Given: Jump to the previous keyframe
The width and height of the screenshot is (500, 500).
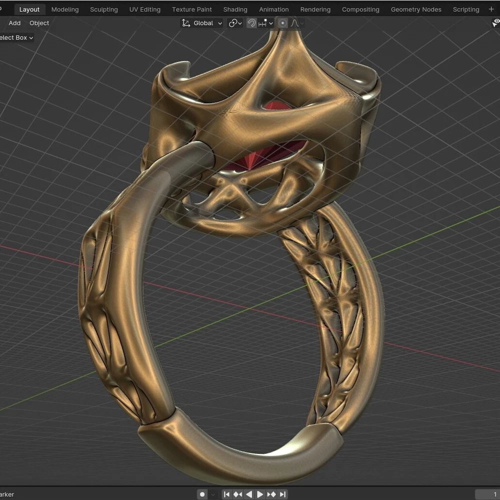Looking at the screenshot, I should click(237, 494).
